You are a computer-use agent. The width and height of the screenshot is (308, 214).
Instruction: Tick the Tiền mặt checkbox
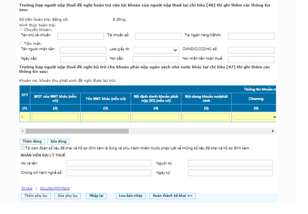coord(21,43)
